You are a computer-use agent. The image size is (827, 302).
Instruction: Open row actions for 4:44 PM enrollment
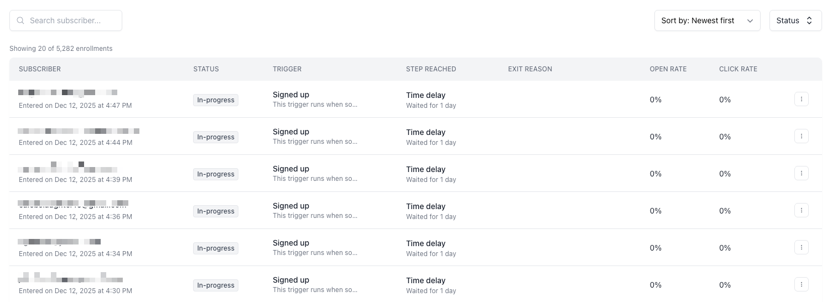point(801,137)
